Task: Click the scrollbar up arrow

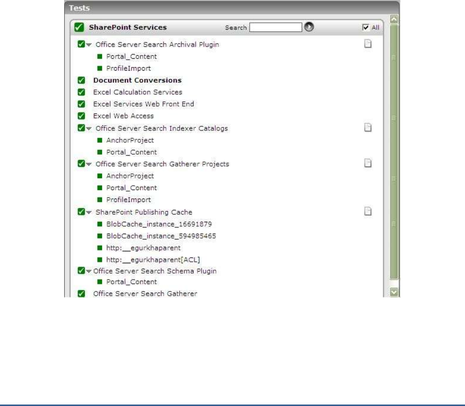Action: point(394,19)
